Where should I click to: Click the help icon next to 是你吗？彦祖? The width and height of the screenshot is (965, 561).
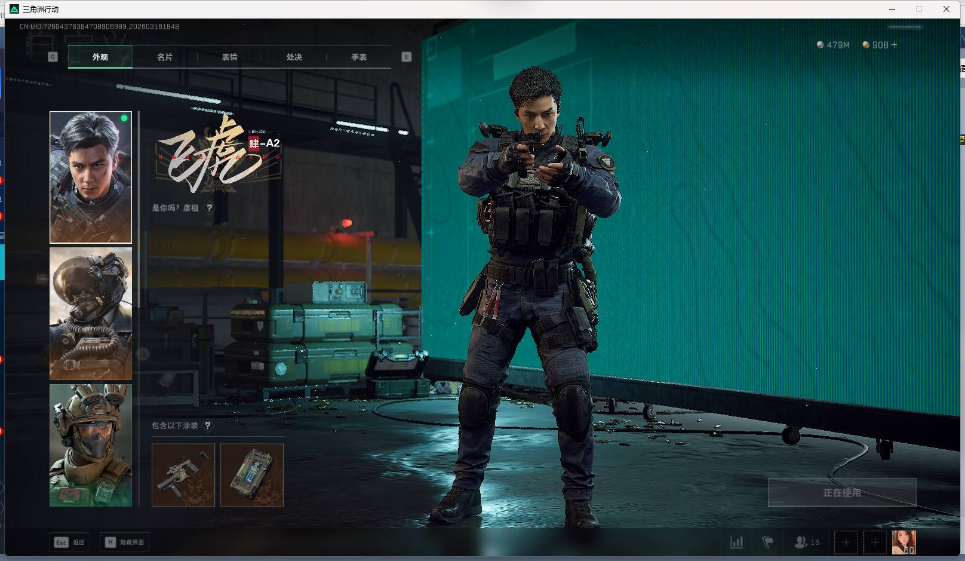(x=210, y=208)
